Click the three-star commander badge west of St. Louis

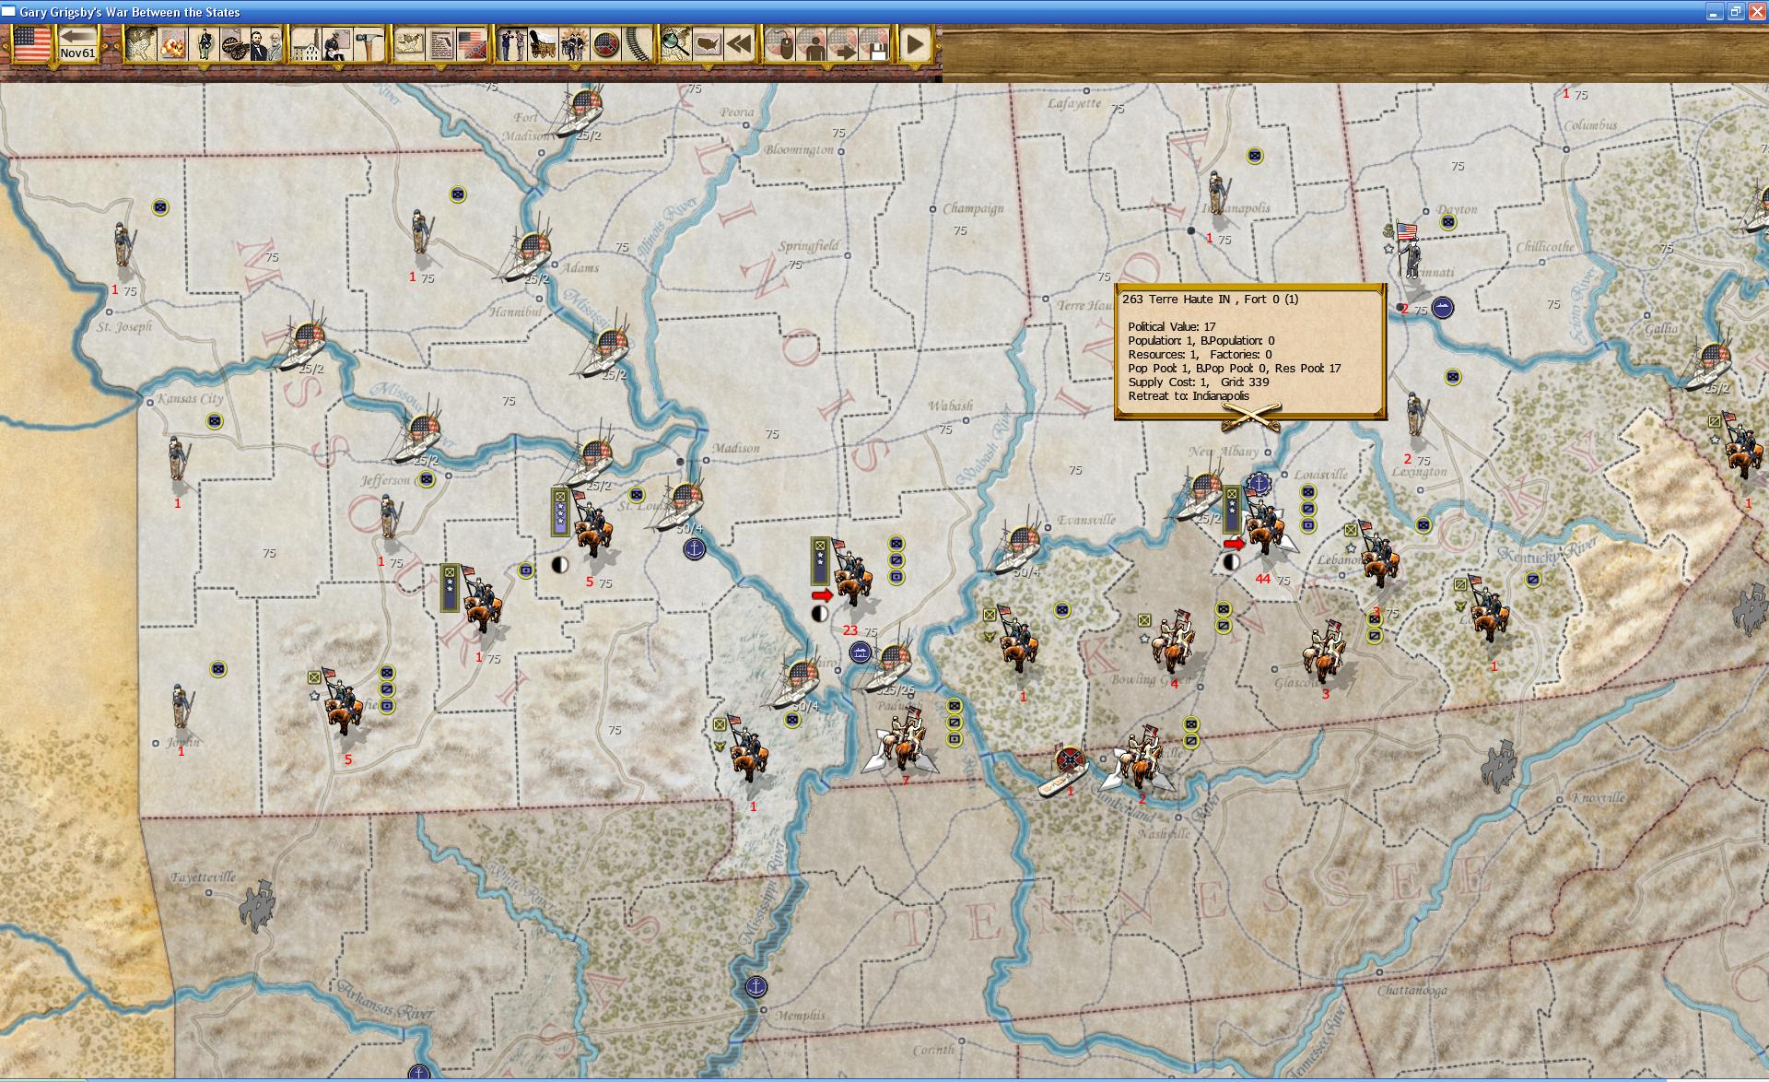click(559, 512)
